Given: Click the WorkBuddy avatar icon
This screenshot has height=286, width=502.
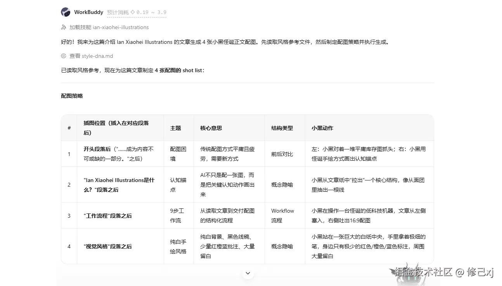Looking at the screenshot, I should pyautogui.click(x=66, y=12).
